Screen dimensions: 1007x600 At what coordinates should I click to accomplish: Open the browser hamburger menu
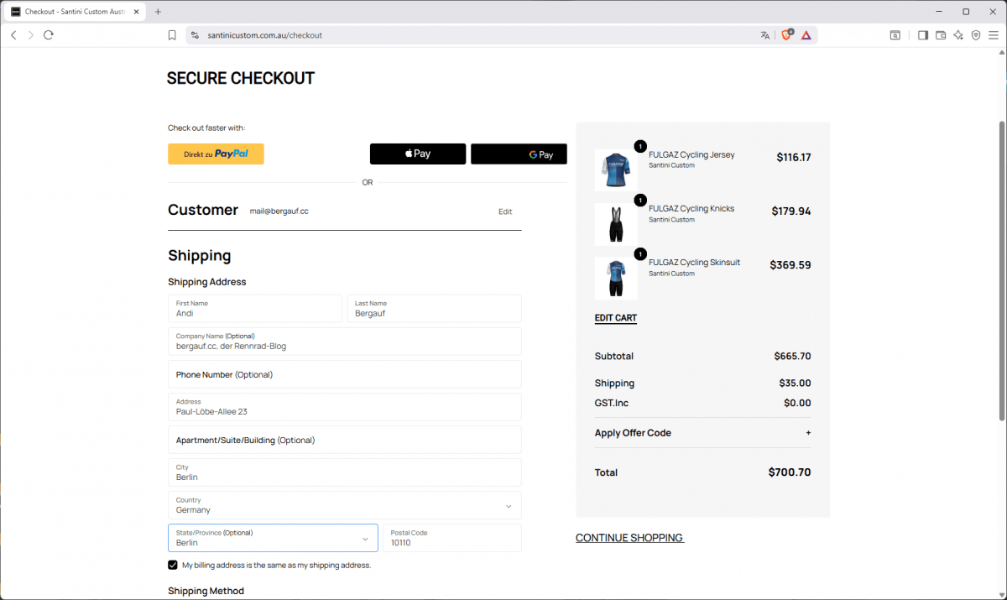tap(994, 35)
